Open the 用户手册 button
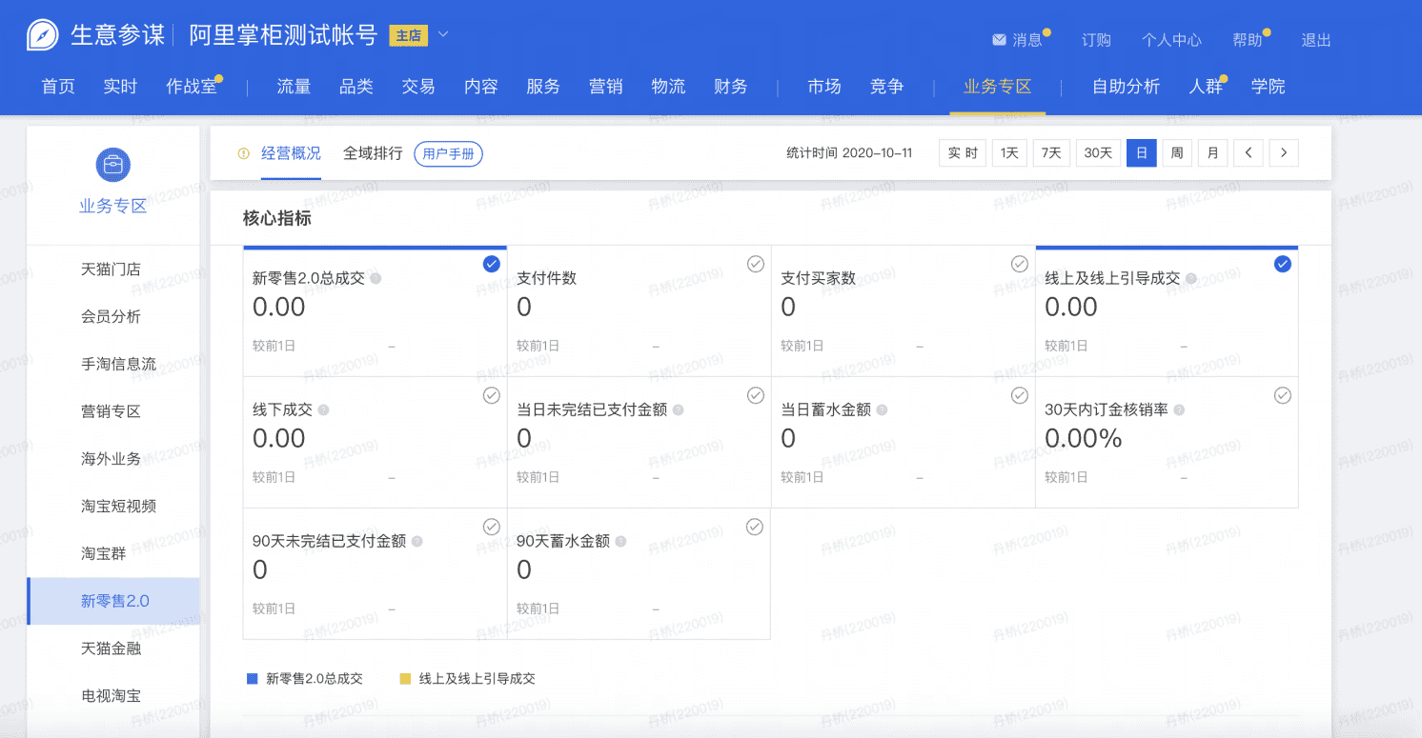Viewport: 1422px width, 738px height. click(449, 153)
